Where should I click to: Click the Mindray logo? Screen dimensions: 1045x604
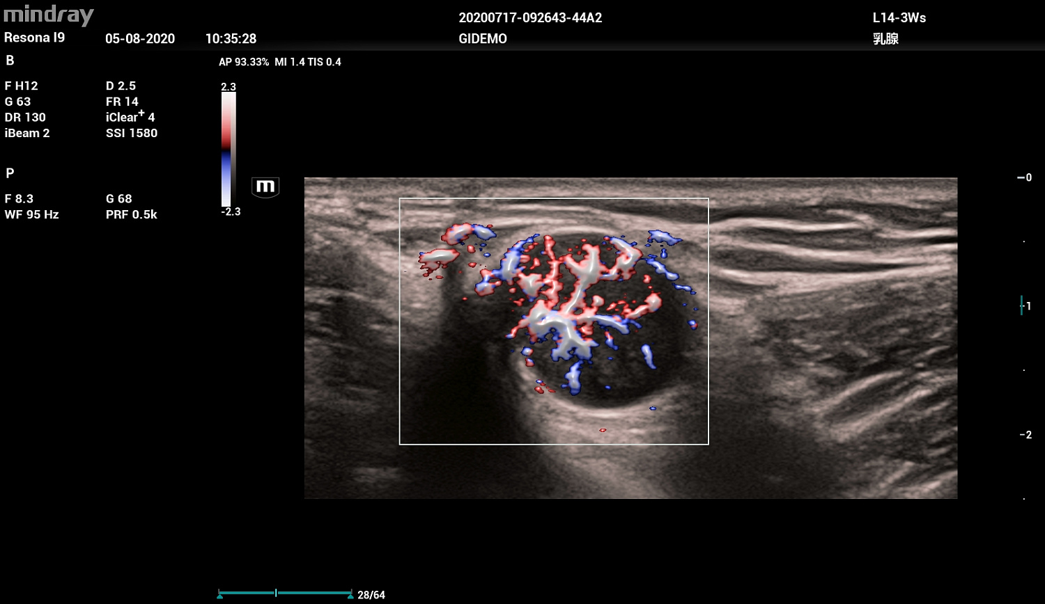point(48,15)
